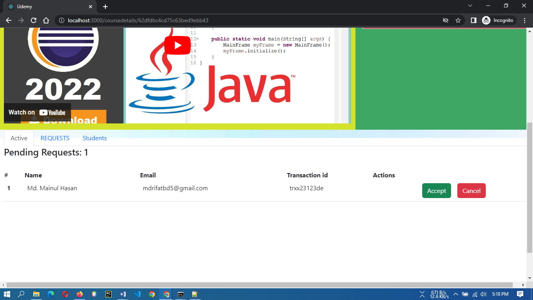
Task: Play the embedded Java course video
Action: tap(178, 45)
